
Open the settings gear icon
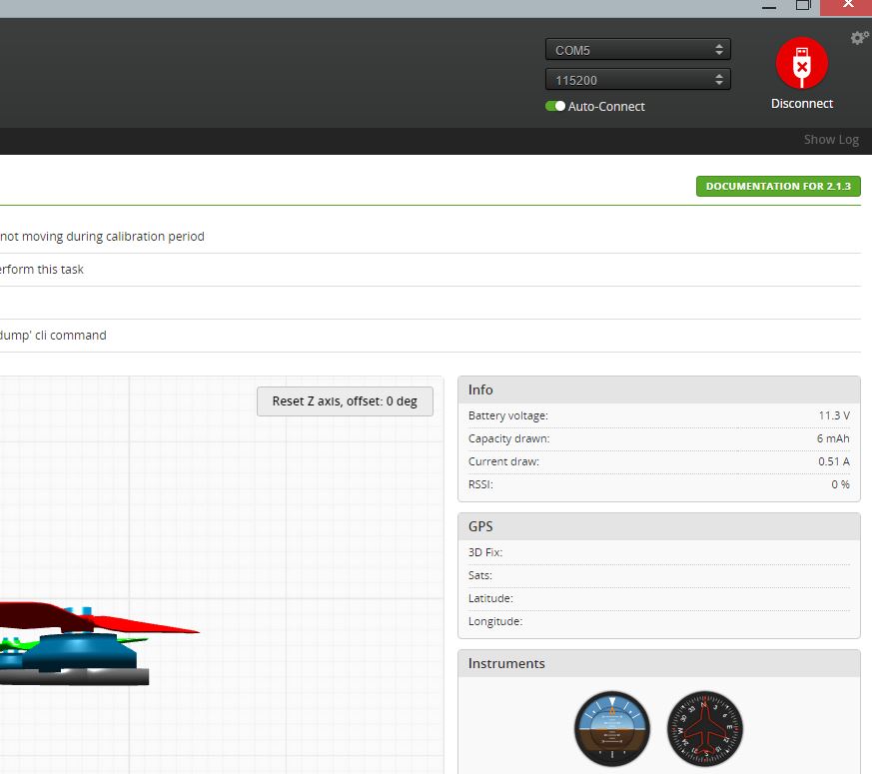858,38
